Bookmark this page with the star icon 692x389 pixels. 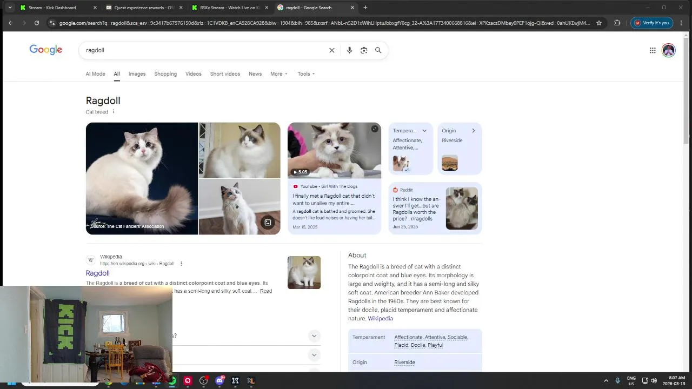[x=599, y=23]
